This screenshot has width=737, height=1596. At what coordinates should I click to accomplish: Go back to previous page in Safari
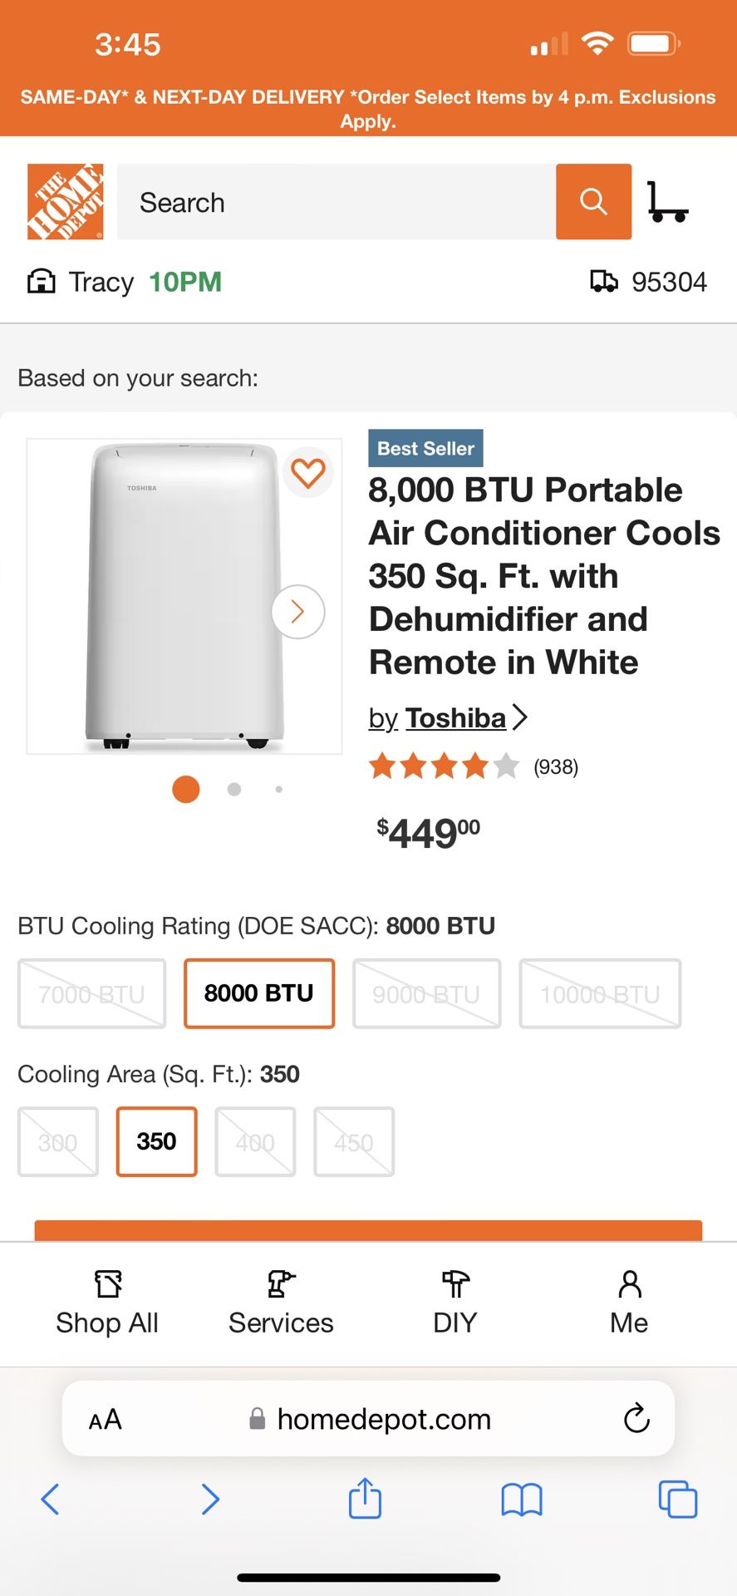coord(51,1499)
